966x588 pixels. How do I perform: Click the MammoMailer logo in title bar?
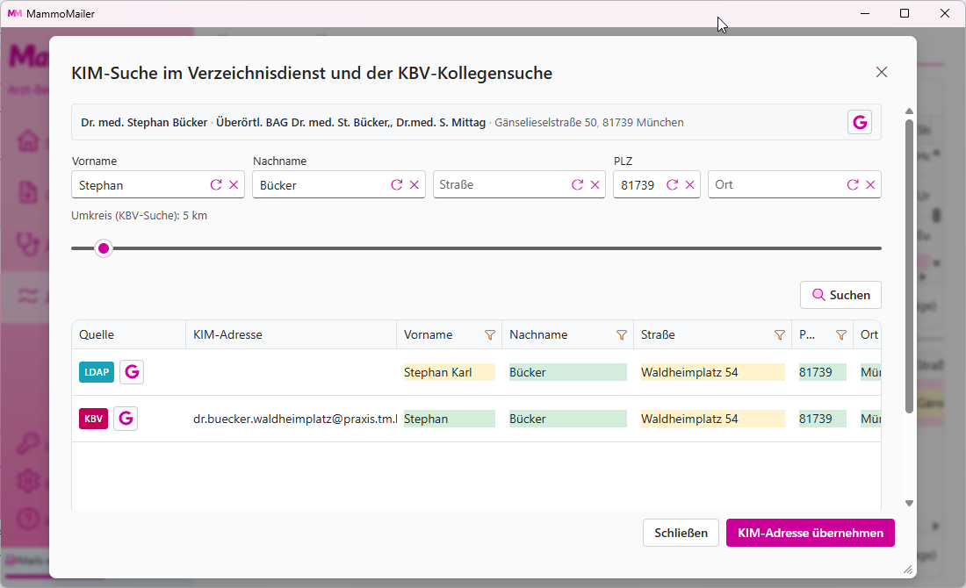click(15, 13)
